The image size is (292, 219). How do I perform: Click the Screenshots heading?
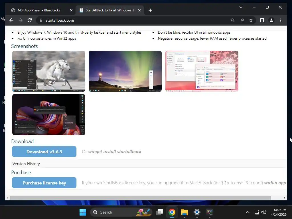click(x=25, y=46)
